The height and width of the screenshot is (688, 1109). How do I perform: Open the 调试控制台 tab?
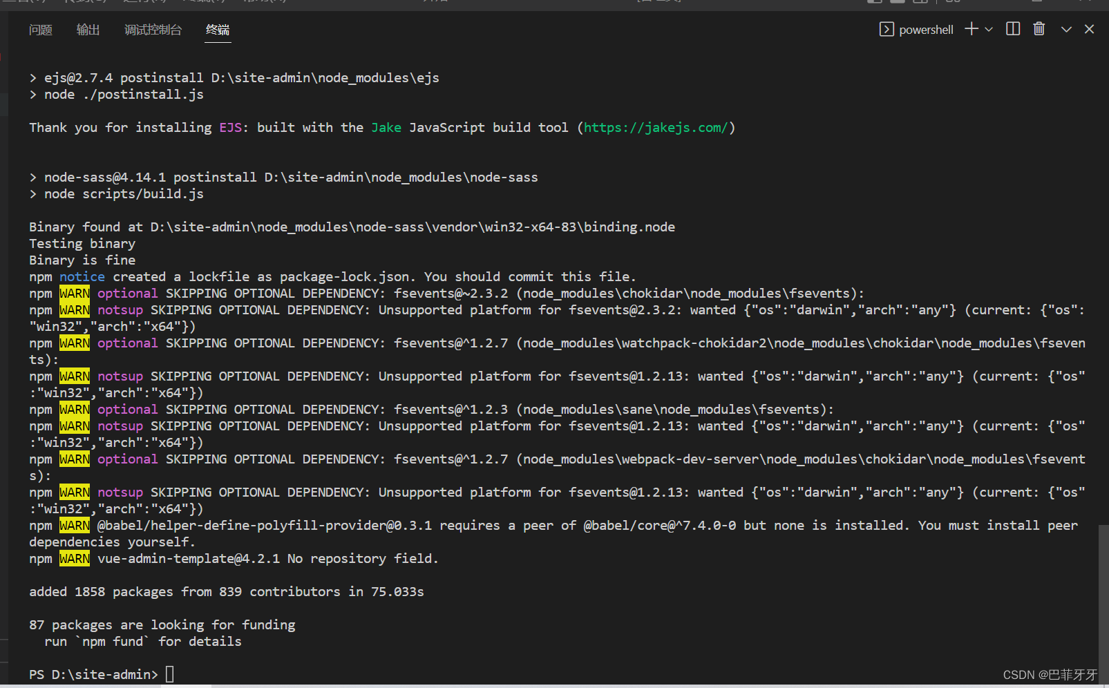click(x=152, y=30)
